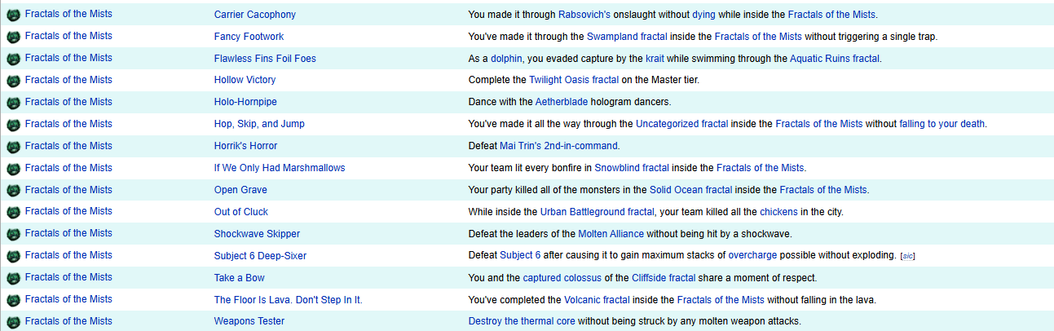The height and width of the screenshot is (331, 1054).
Task: Follow the Aquatic Ruins fractal link
Action: tap(835, 59)
